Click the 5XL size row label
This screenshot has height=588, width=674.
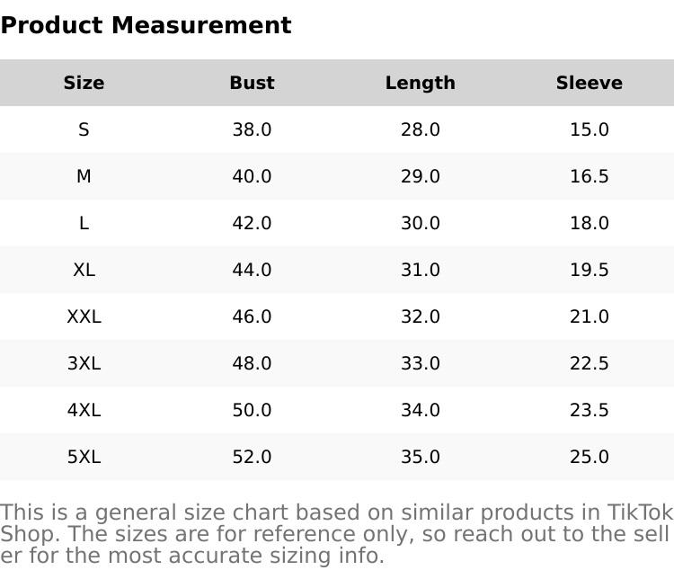coord(84,457)
